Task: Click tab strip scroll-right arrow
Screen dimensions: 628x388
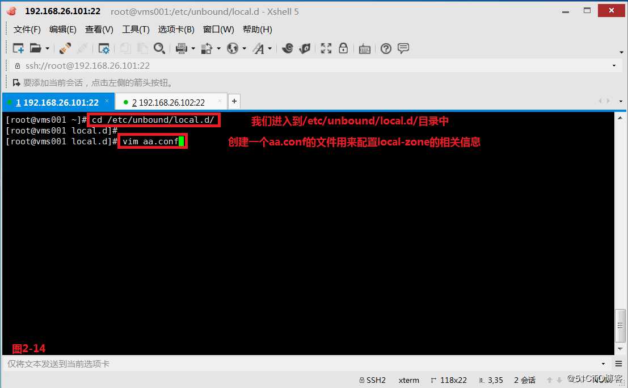Action: 608,101
